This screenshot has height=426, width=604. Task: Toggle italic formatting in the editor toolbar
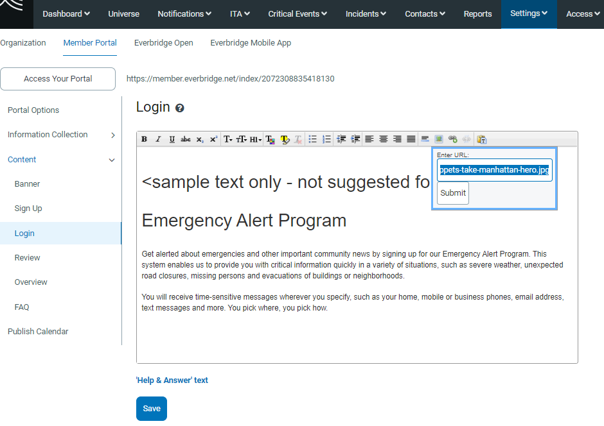pos(158,139)
